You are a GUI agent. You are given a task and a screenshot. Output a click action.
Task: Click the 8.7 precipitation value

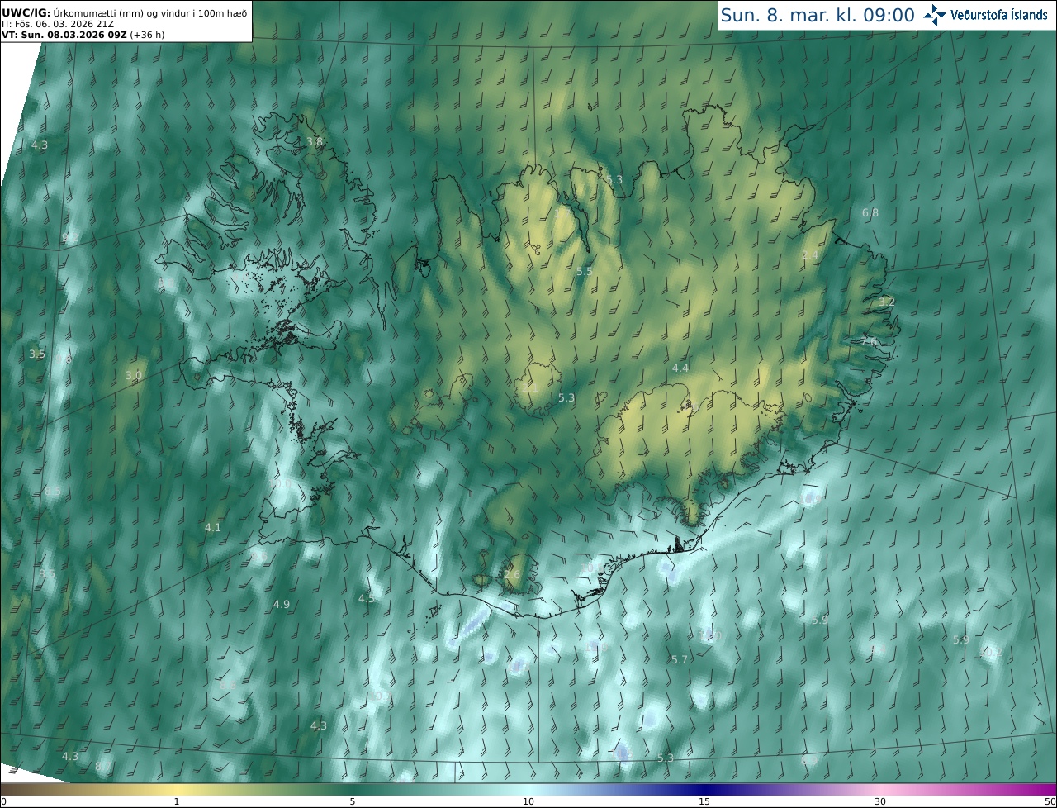(x=102, y=767)
